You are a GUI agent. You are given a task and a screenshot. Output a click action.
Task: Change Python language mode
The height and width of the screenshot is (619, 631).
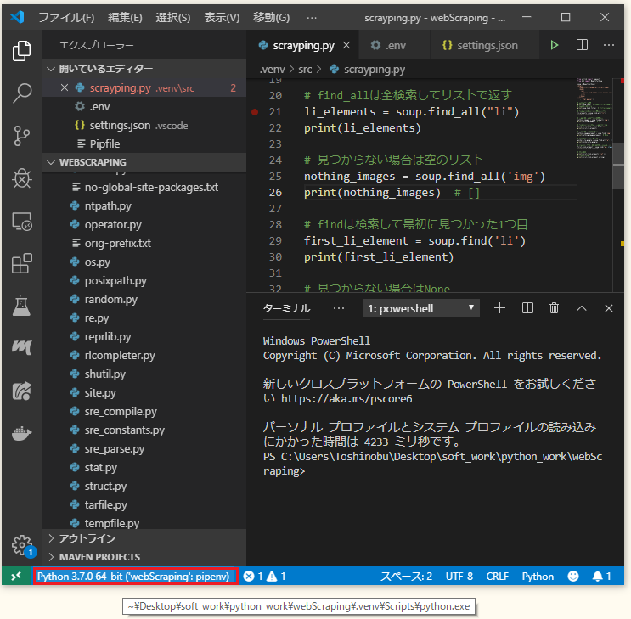click(538, 577)
